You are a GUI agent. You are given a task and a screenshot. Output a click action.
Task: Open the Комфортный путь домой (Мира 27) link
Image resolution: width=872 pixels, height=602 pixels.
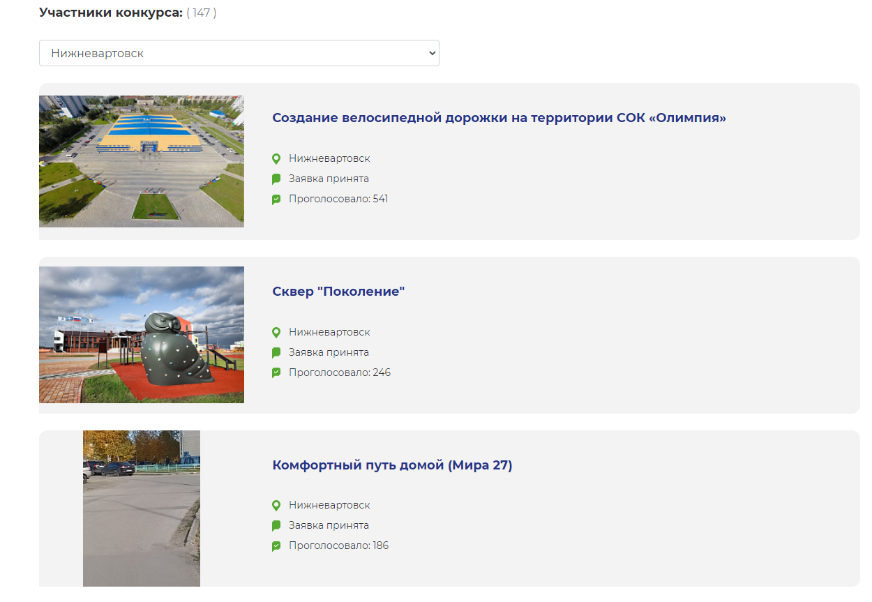(392, 465)
